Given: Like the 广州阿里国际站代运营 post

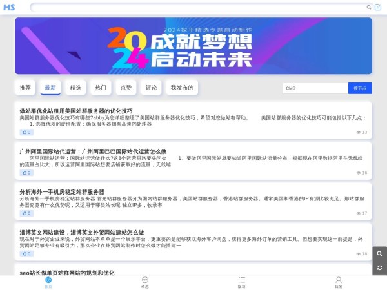Looking at the screenshot, I should 26,173.
